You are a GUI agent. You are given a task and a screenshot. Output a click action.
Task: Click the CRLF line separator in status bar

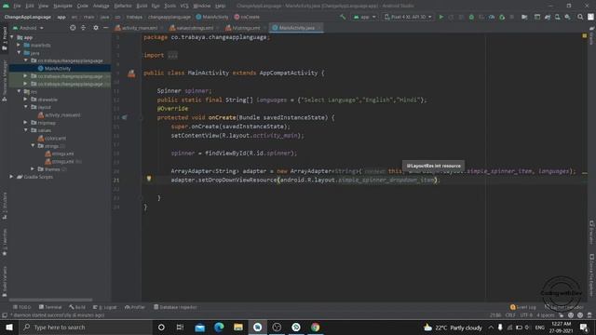pos(510,315)
